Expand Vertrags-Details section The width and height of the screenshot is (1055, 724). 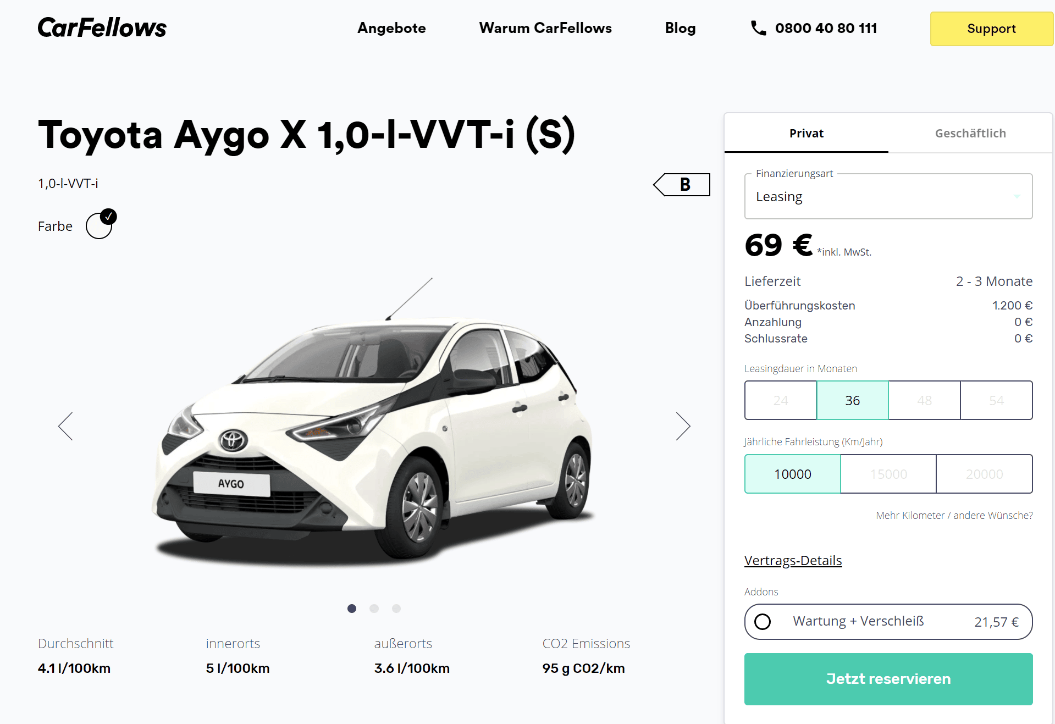[793, 561]
